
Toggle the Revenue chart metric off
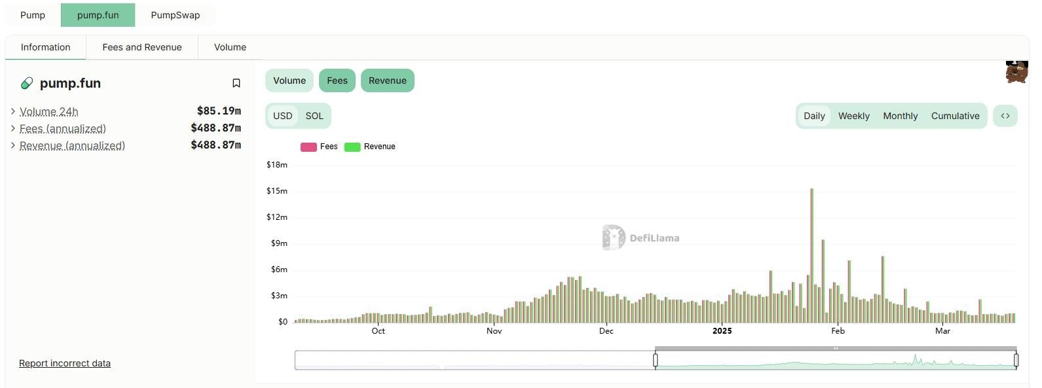click(388, 80)
